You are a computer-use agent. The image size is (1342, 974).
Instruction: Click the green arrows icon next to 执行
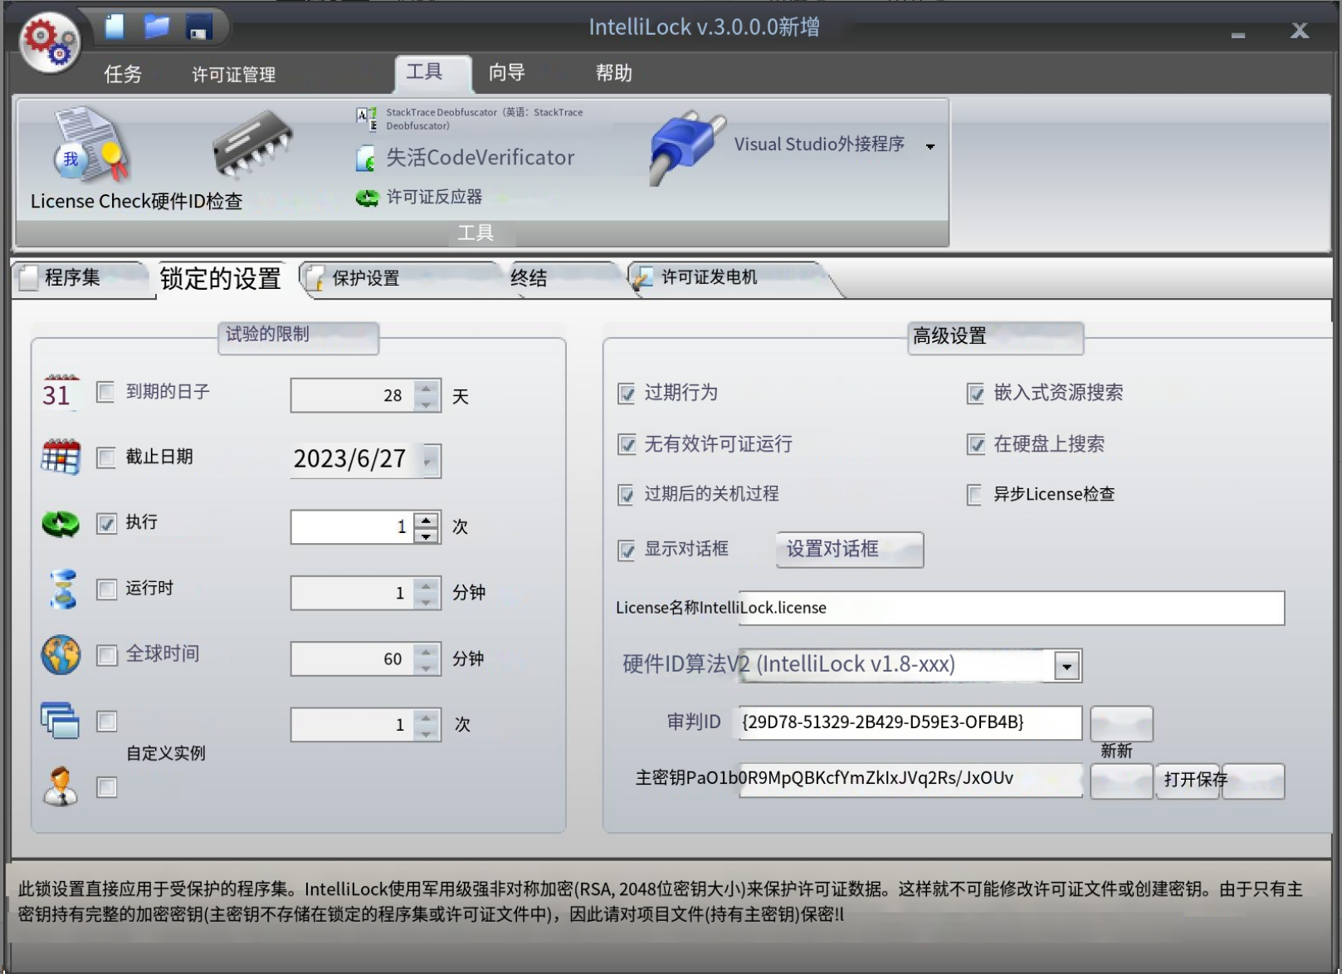tap(61, 523)
